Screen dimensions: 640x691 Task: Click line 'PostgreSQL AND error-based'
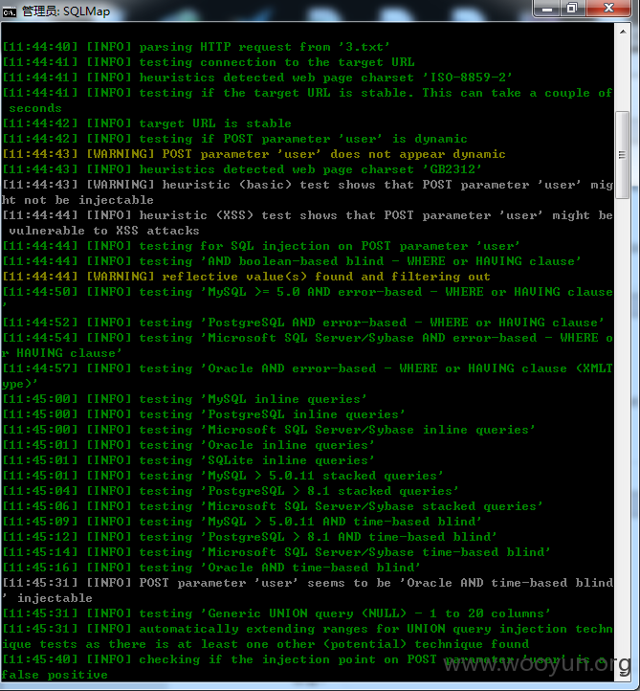(303, 323)
